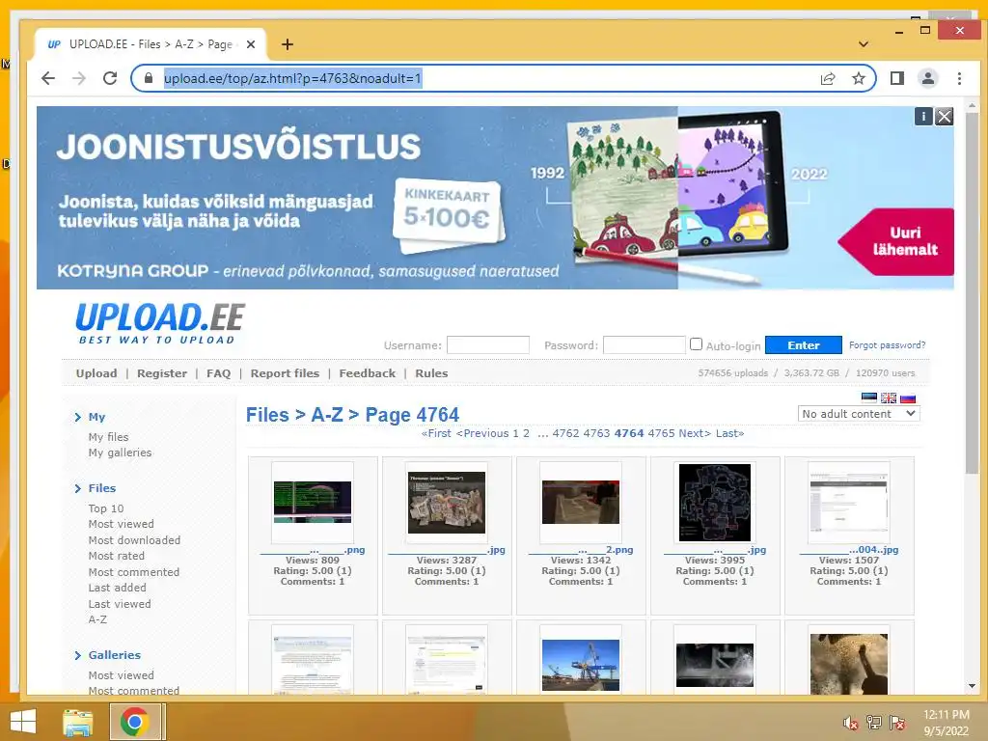Click the Forgot password link

tap(888, 345)
